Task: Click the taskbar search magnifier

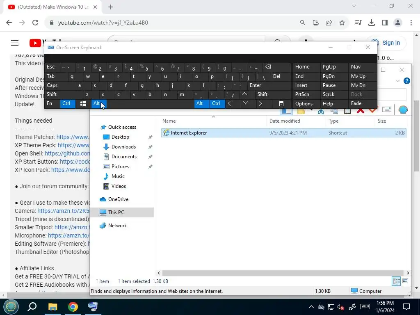Action: click(x=32, y=306)
